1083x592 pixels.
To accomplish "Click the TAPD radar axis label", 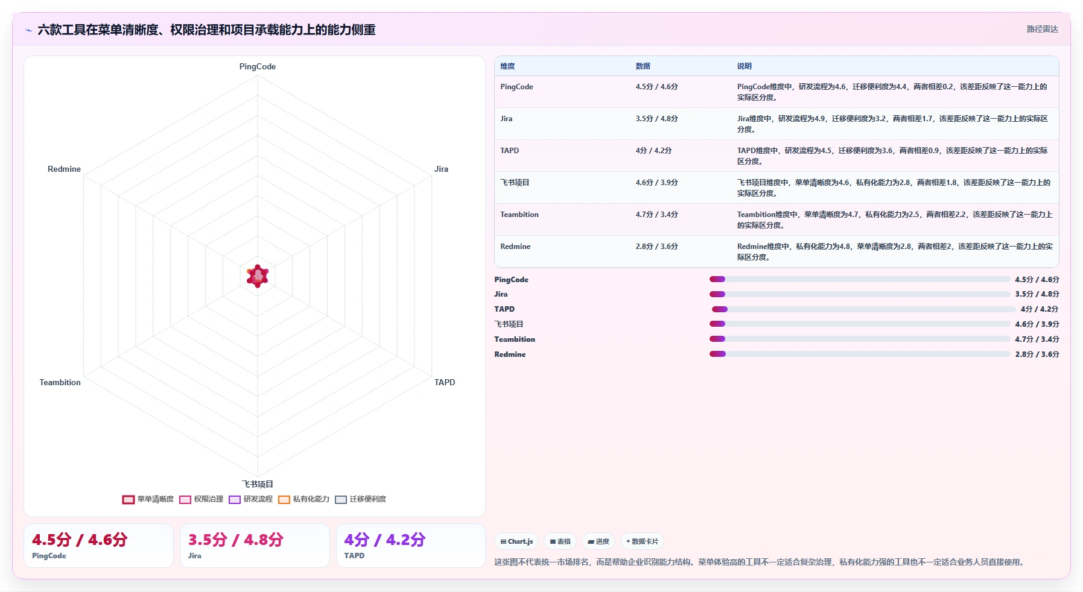I will coord(445,382).
